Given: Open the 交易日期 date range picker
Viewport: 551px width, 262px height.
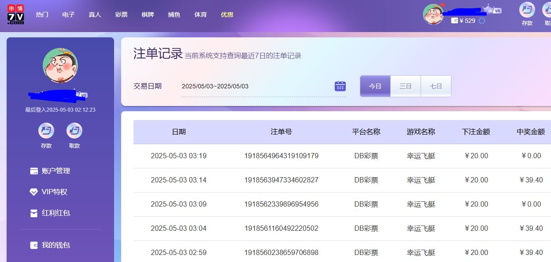Looking at the screenshot, I should (x=258, y=86).
